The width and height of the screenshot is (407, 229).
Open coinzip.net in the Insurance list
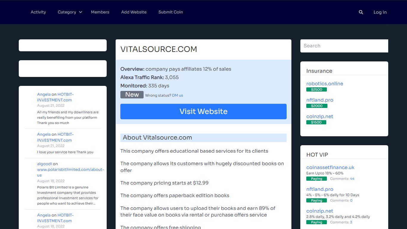320,117
